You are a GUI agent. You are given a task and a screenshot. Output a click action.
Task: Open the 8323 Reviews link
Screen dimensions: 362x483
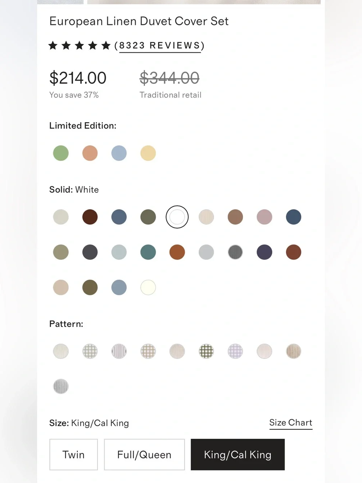coord(160,46)
